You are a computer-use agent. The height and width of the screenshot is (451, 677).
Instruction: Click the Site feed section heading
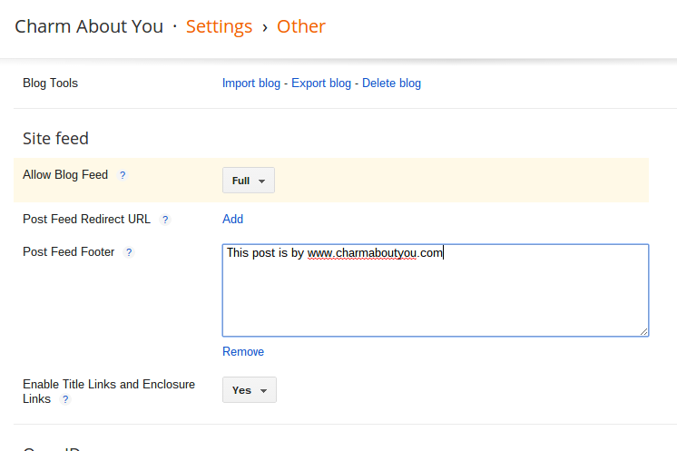click(55, 139)
